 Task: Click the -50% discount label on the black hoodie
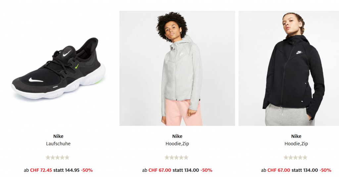pos(325,170)
